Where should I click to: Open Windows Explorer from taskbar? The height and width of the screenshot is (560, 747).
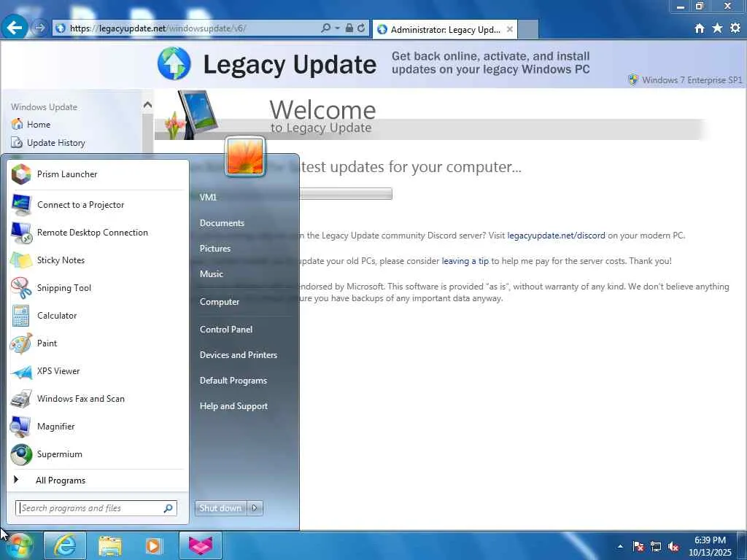coord(109,545)
